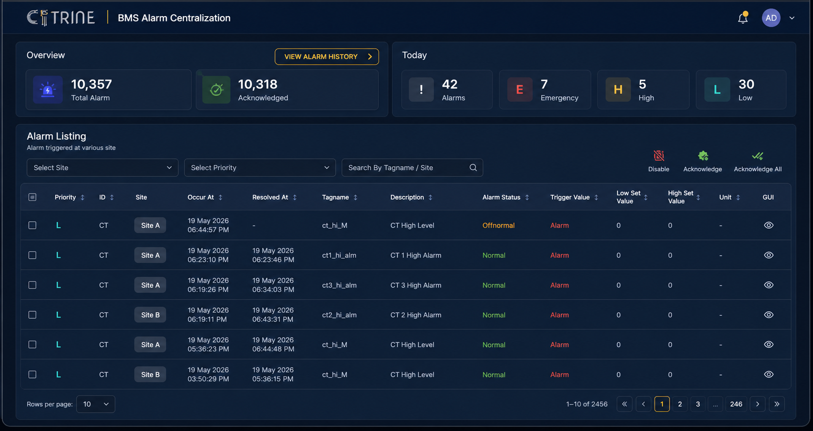The image size is (813, 431).
Task: Click the Total Alarm siren icon
Action: click(48, 90)
